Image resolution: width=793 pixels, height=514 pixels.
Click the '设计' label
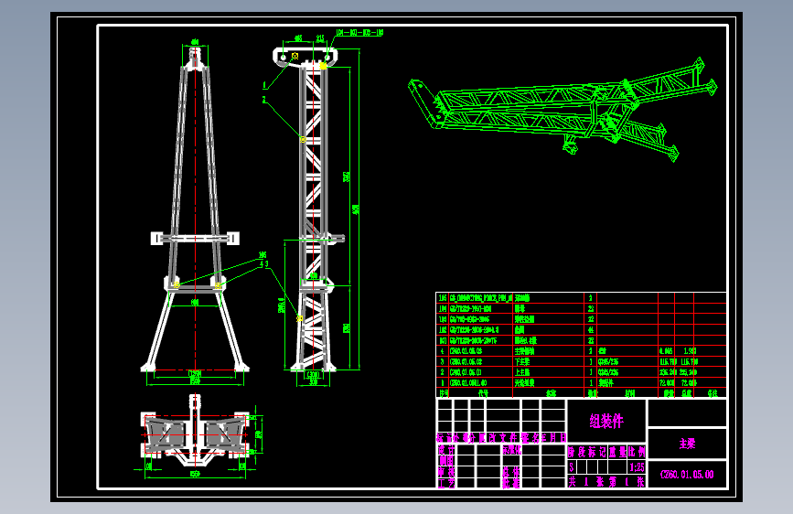pyautogui.click(x=446, y=450)
